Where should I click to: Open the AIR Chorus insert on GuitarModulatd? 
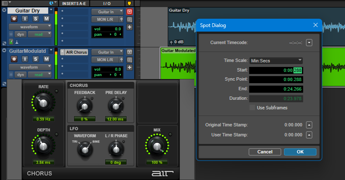76,52
